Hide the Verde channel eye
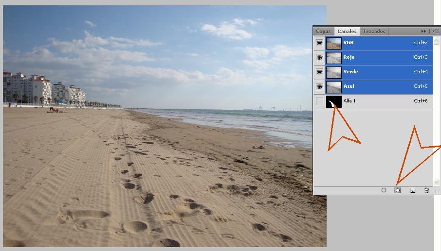441x251 pixels. [319, 72]
